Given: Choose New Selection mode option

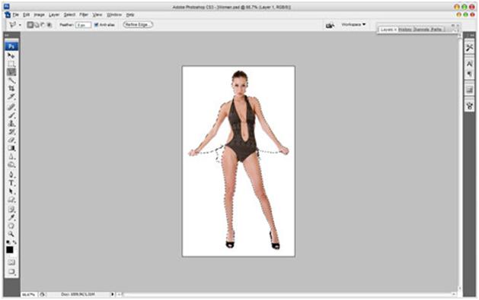Looking at the screenshot, I should (x=30, y=24).
